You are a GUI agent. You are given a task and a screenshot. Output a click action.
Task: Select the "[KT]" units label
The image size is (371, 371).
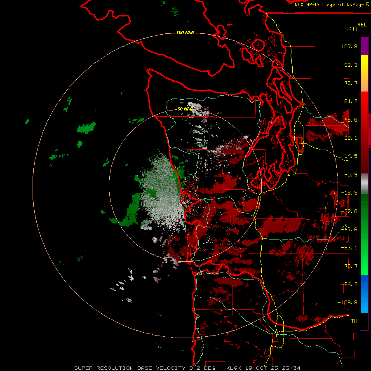tap(352, 28)
